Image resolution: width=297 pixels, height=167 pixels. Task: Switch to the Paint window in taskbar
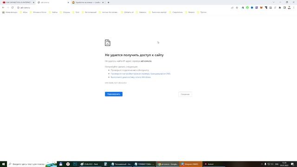(x=90, y=164)
